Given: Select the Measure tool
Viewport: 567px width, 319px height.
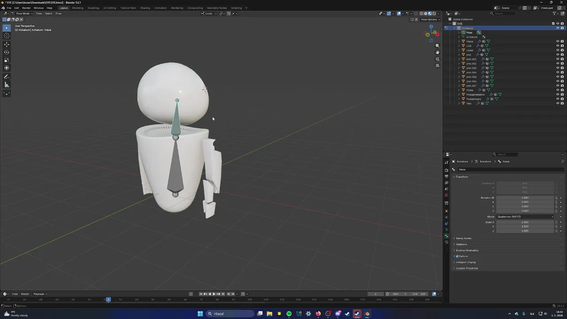Looking at the screenshot, I should [7, 85].
